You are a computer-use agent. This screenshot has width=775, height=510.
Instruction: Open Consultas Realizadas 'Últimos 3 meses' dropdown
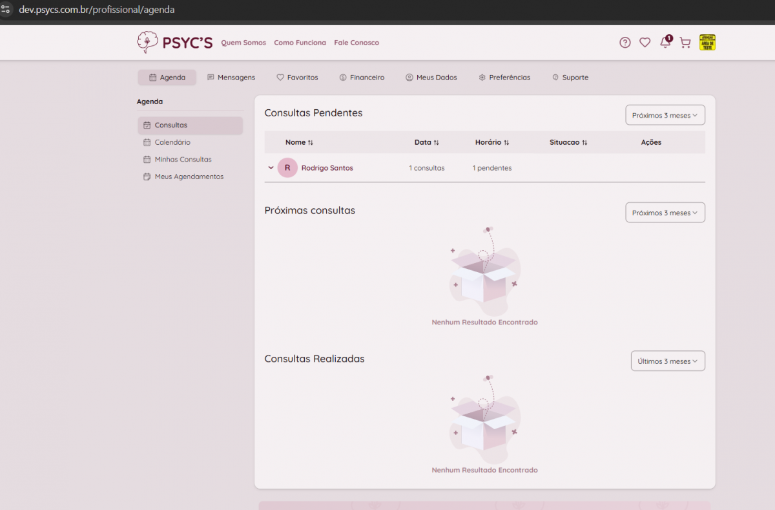[667, 361]
